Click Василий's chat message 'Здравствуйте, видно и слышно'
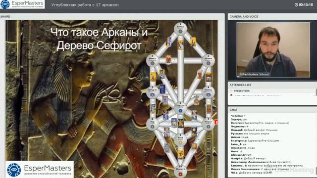317x178 pixels. click(x=260, y=123)
